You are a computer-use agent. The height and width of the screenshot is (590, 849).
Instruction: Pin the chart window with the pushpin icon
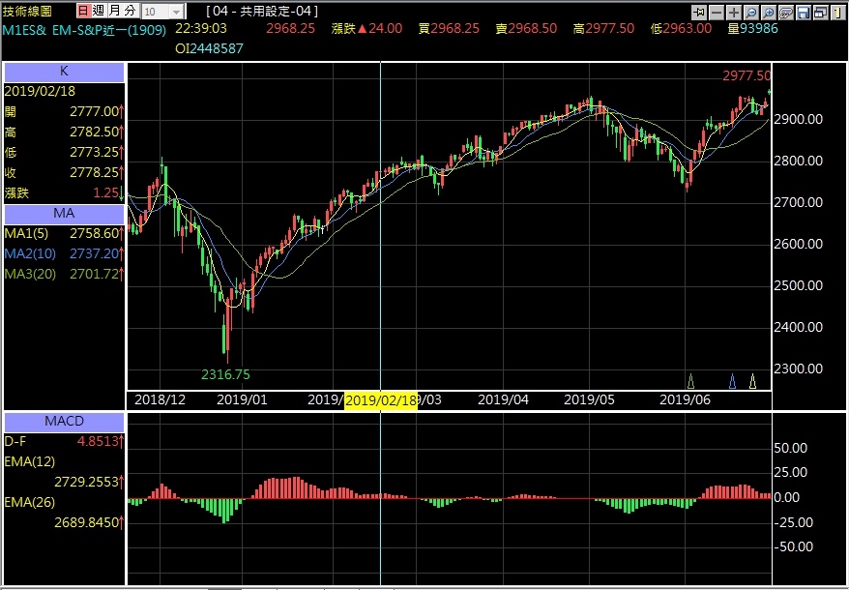click(699, 12)
